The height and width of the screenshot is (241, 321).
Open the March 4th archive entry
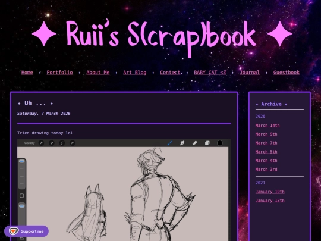click(x=266, y=161)
